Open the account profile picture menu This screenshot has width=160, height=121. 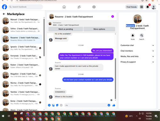(154, 7)
